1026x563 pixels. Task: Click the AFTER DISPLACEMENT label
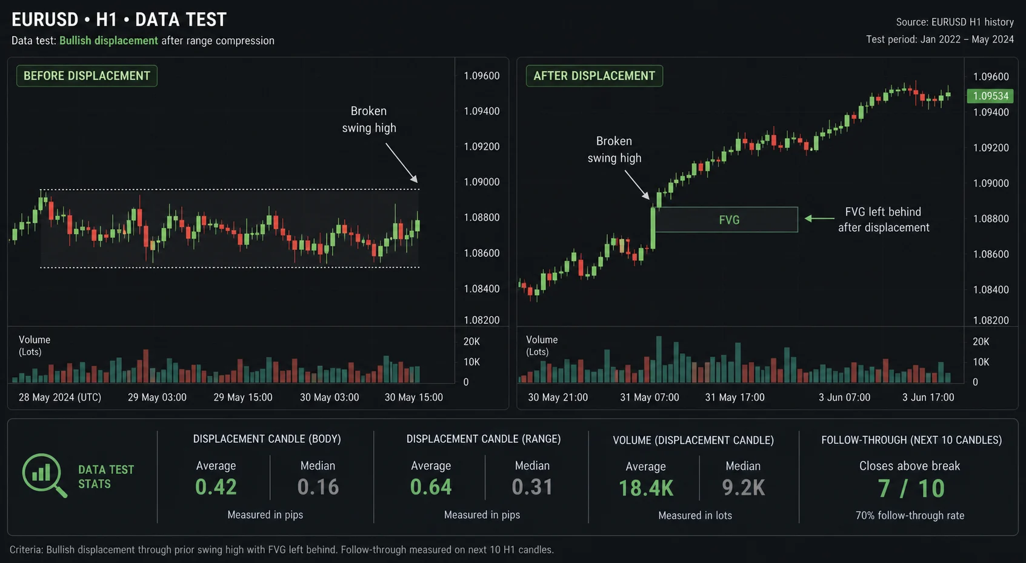594,76
